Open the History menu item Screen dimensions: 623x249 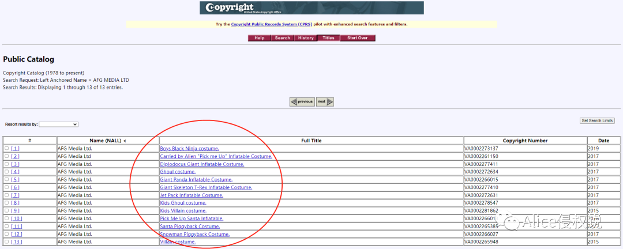(x=306, y=38)
